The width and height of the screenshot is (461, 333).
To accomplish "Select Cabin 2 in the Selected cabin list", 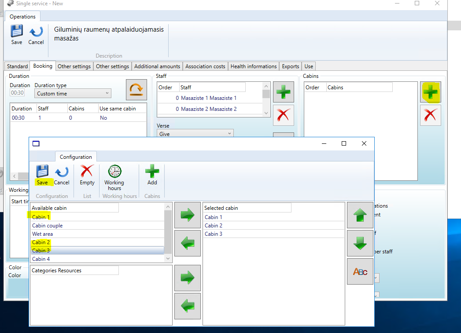I will pyautogui.click(x=274, y=226).
